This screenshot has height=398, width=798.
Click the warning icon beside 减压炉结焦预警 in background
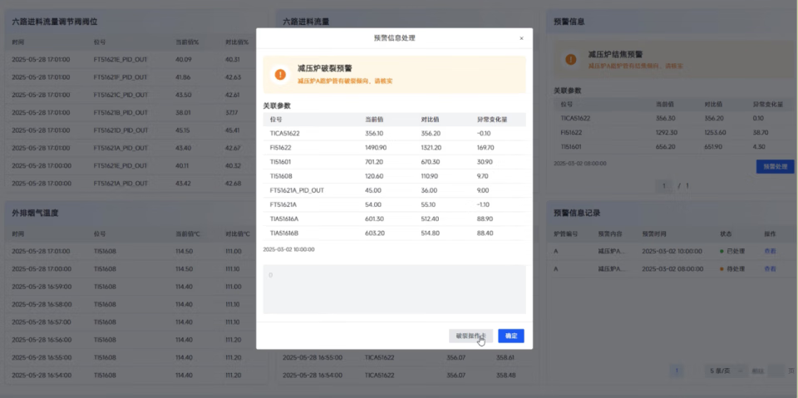(x=570, y=60)
